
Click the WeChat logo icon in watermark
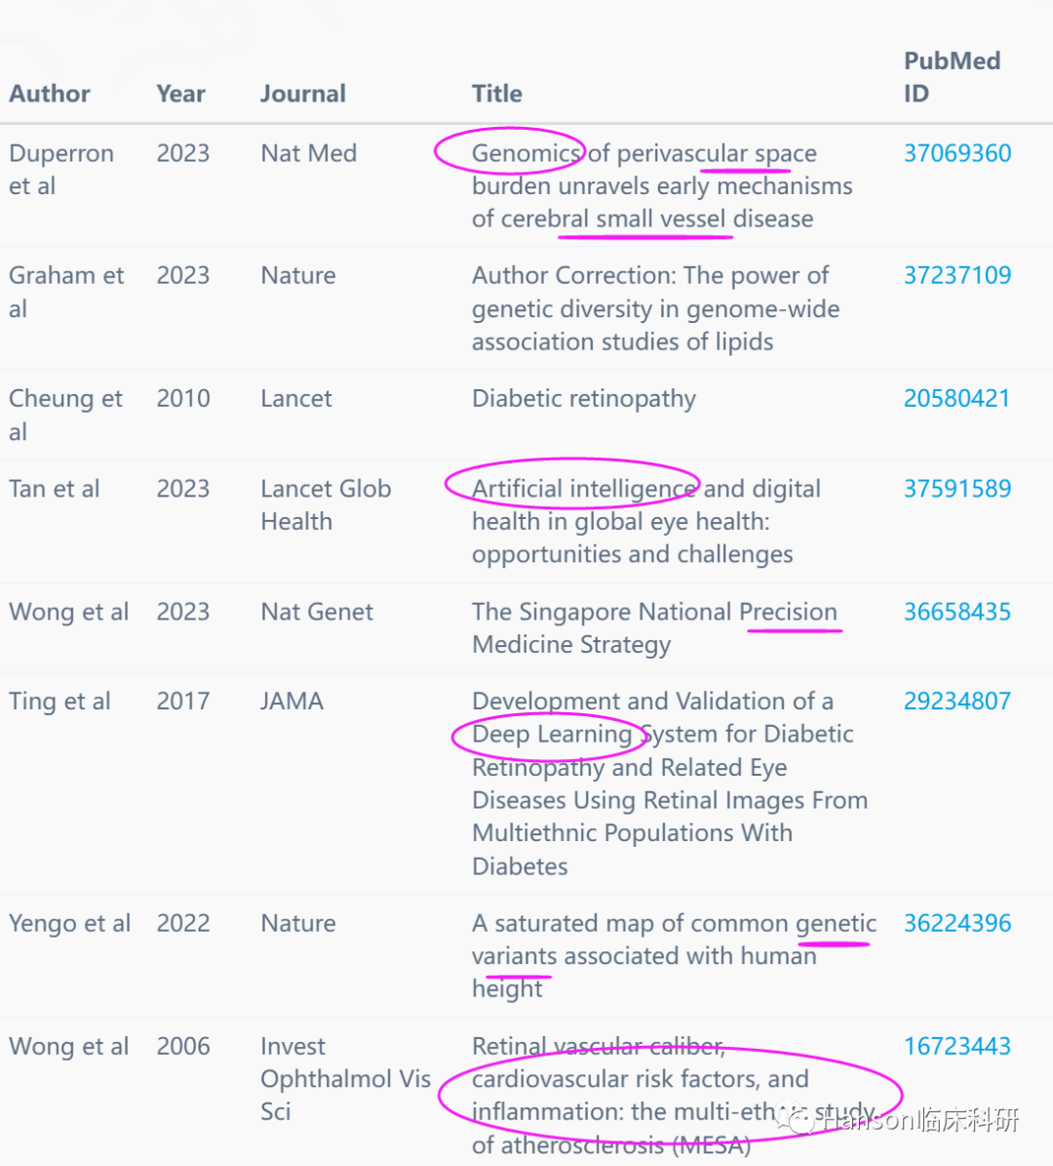pyautogui.click(x=794, y=1117)
